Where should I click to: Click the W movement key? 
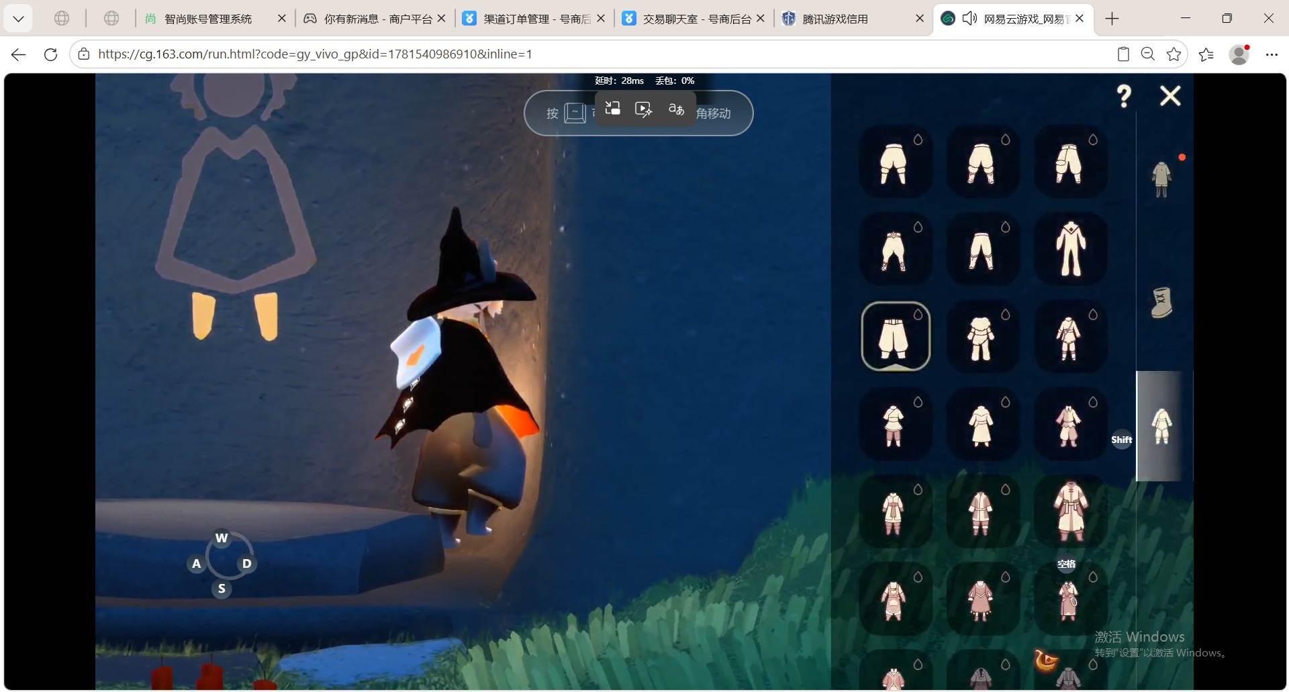click(222, 538)
